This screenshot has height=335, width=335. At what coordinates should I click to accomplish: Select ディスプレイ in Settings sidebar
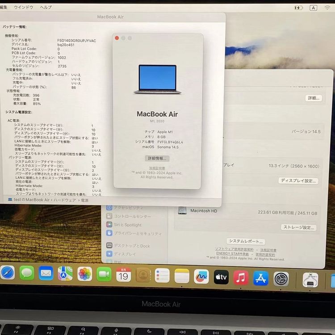pyautogui.click(x=121, y=254)
